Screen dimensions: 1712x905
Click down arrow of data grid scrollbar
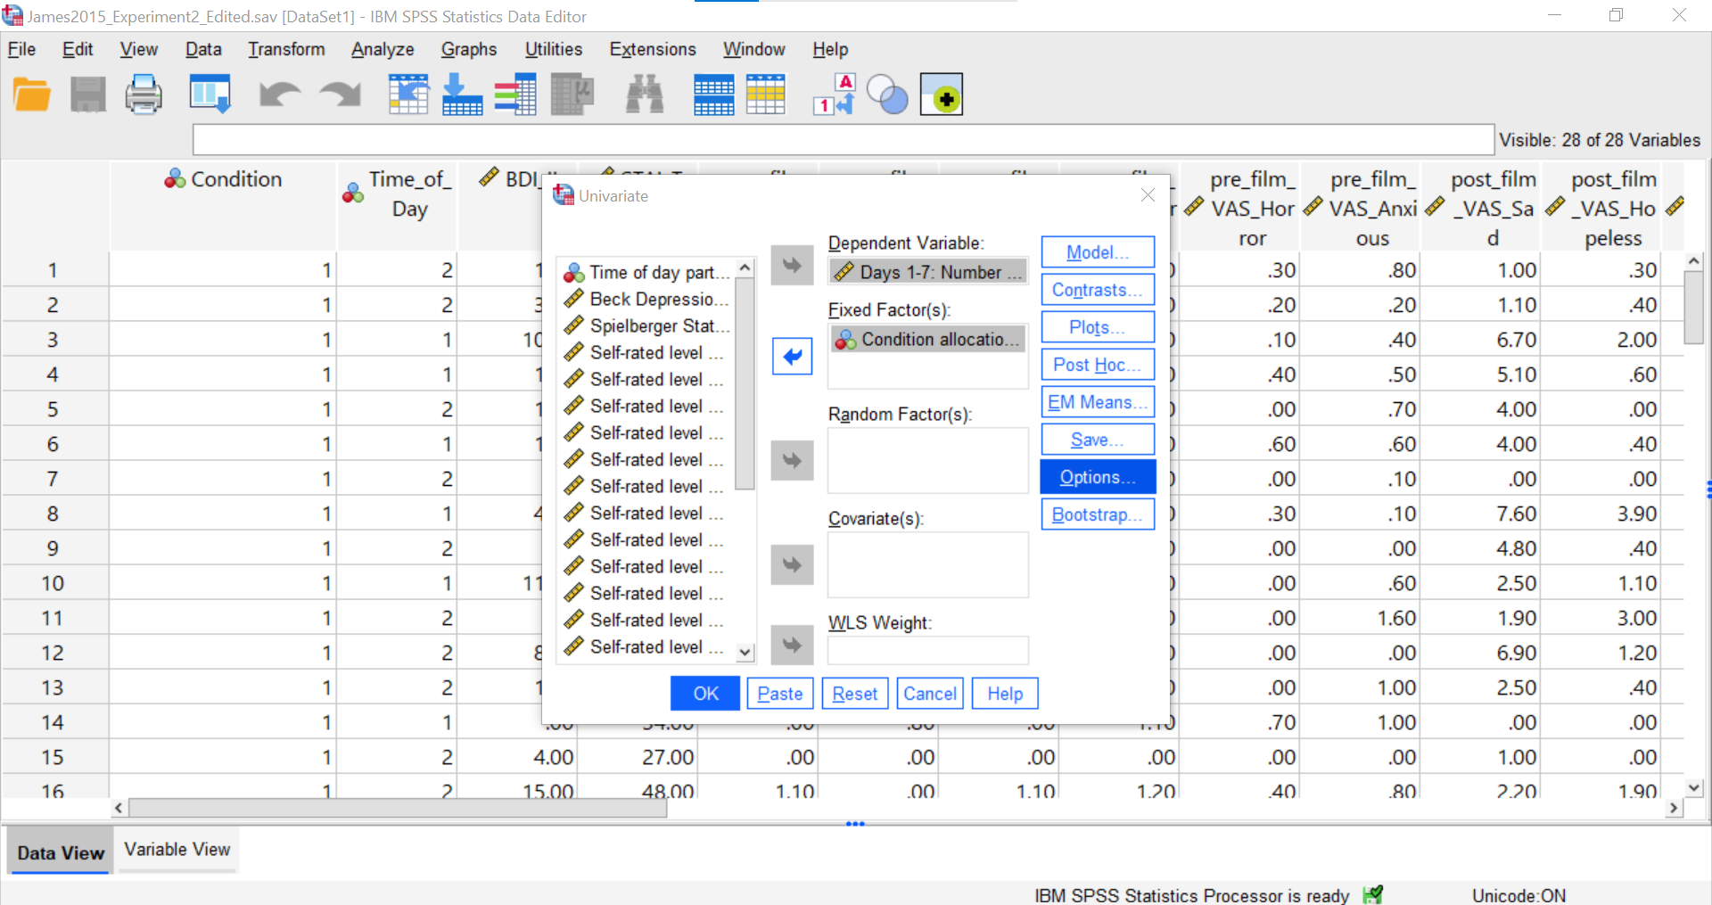click(x=1694, y=787)
